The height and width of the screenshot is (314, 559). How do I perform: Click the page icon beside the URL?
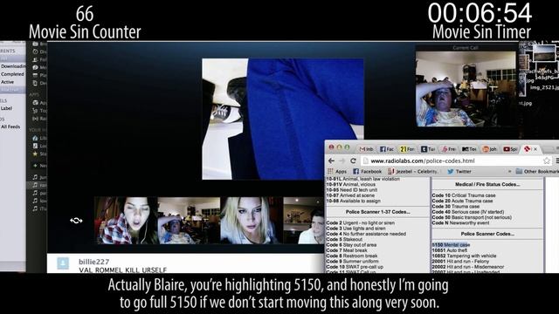(x=365, y=160)
